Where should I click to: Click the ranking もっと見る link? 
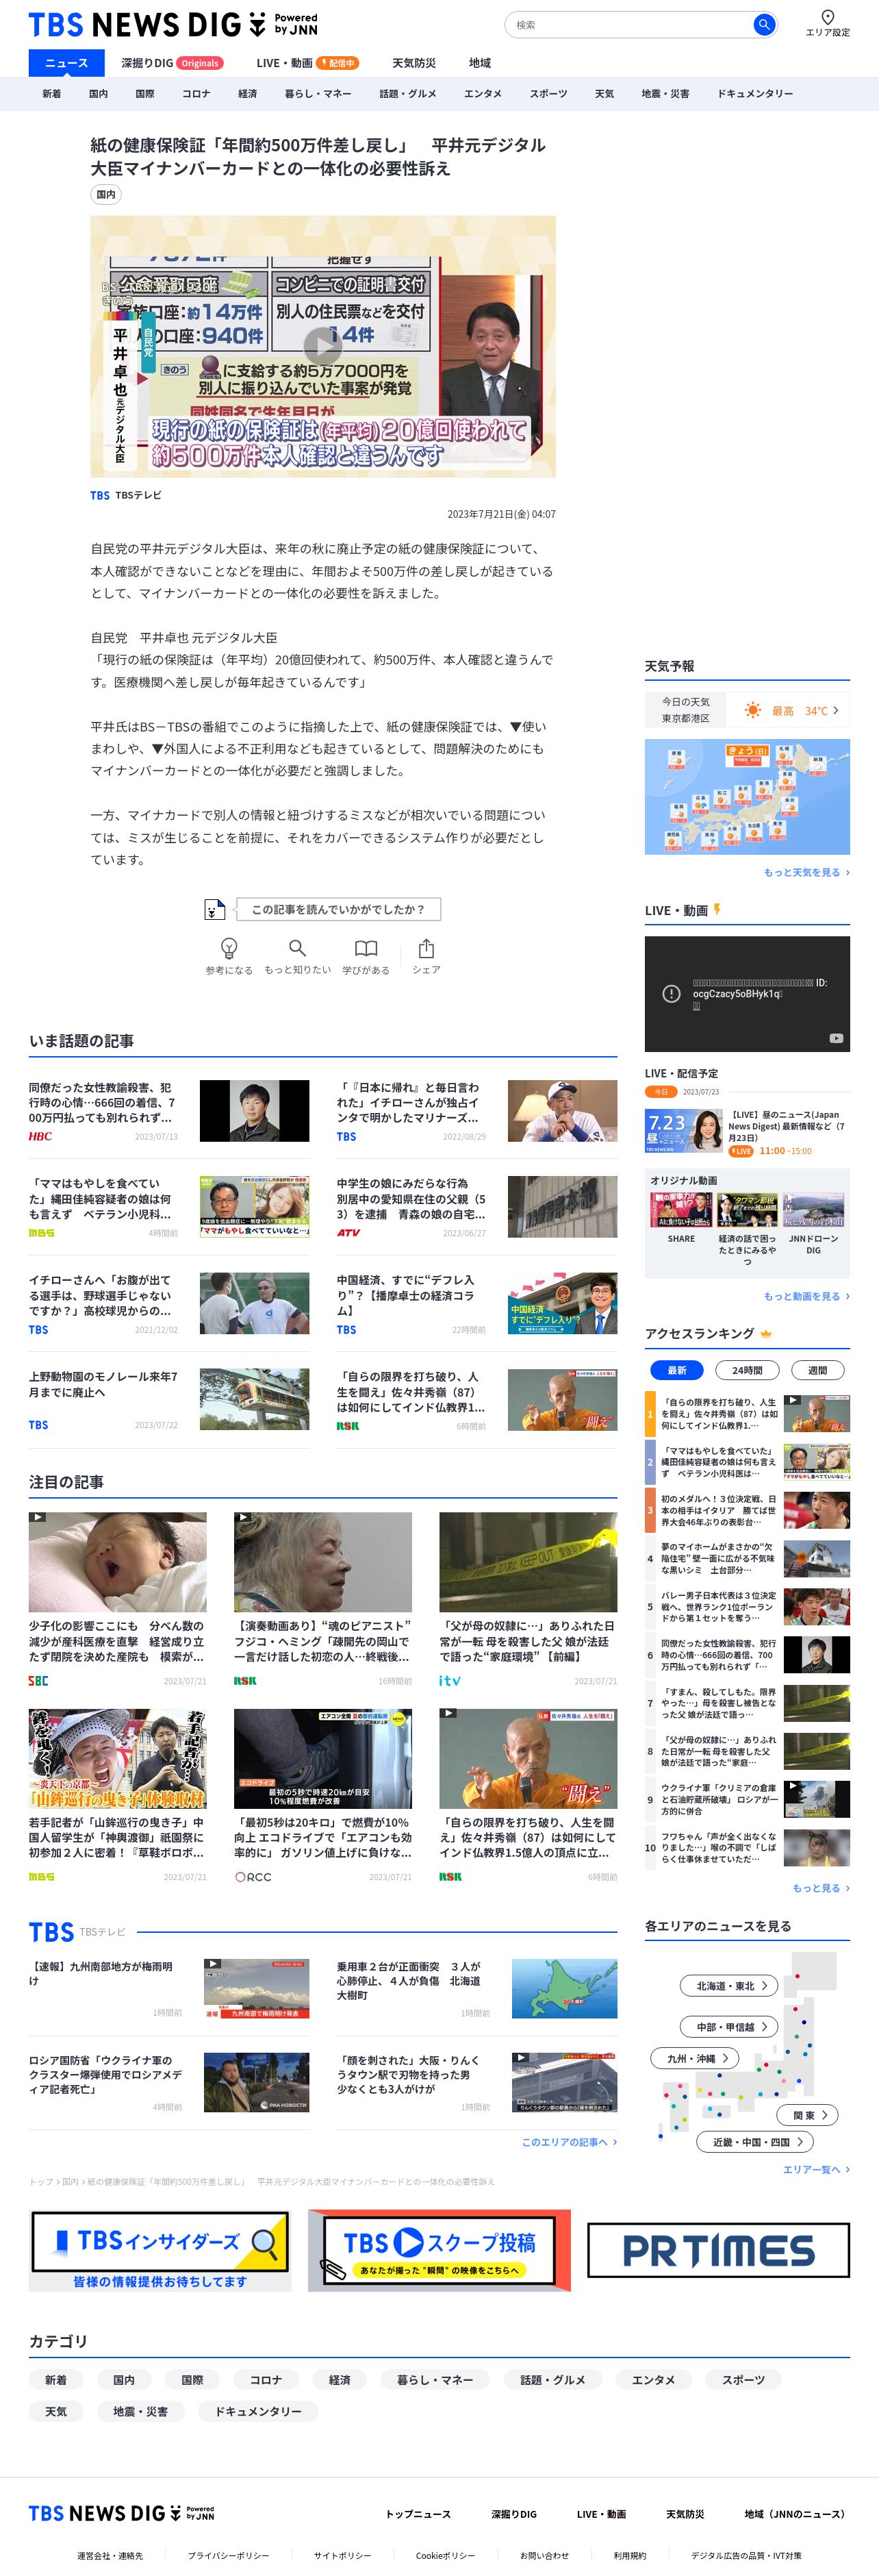pos(820,1888)
